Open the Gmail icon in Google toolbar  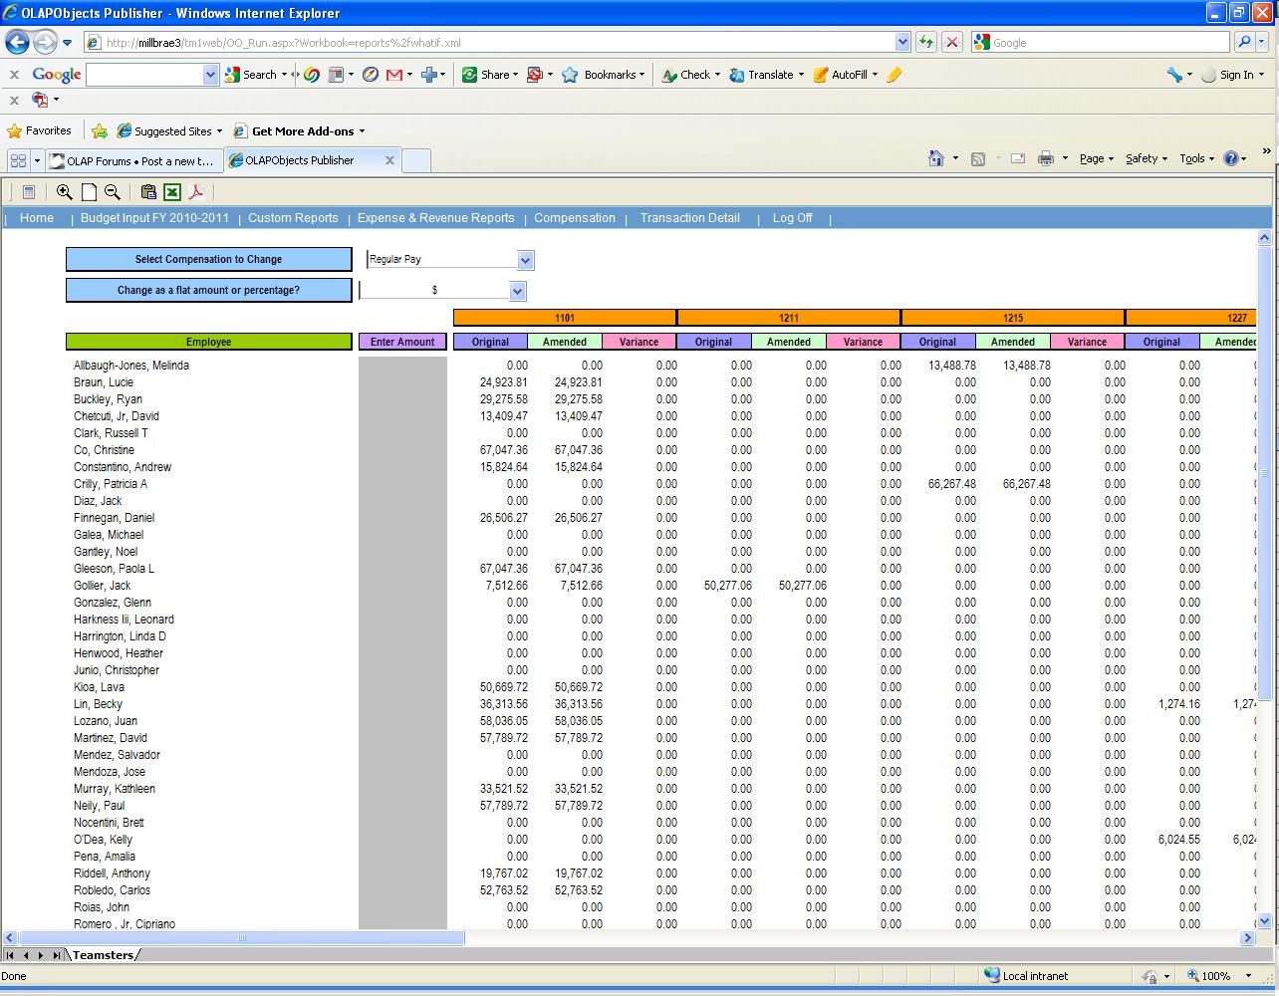(393, 75)
